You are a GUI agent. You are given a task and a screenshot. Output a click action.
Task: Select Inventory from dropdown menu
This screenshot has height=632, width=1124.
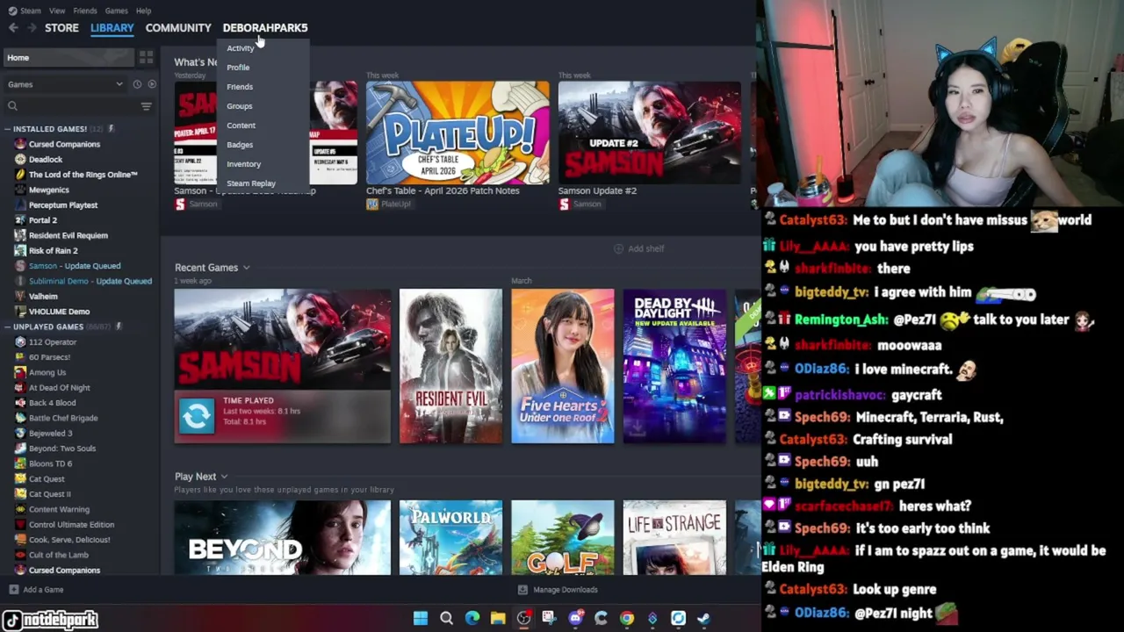click(x=243, y=164)
